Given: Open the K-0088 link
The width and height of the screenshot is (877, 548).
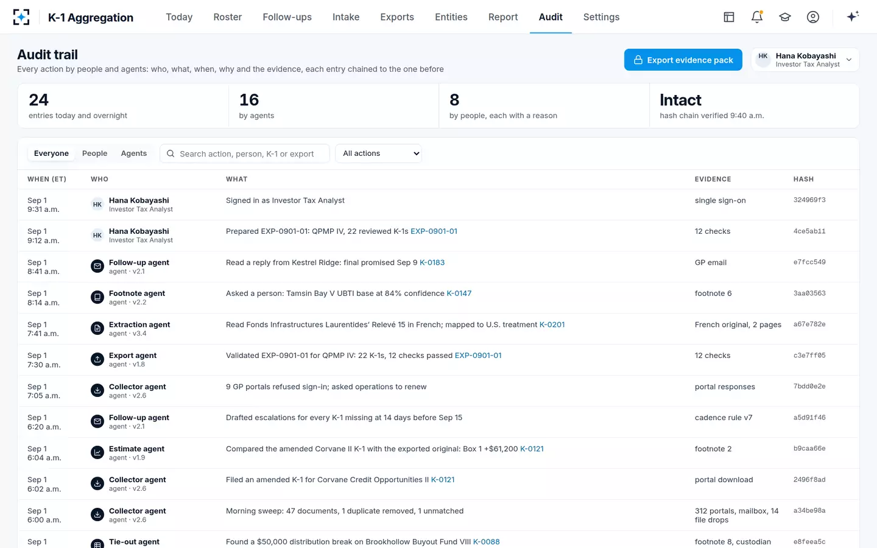Looking at the screenshot, I should 487,542.
